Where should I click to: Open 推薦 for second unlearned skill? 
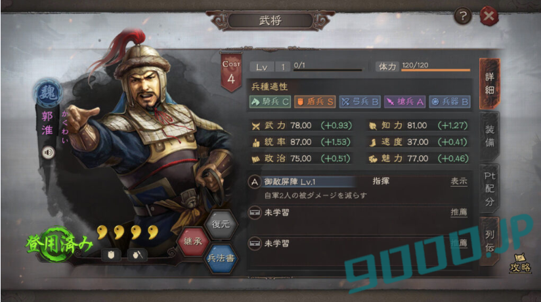(x=459, y=243)
